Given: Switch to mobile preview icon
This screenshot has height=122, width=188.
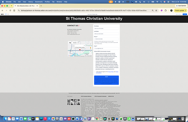Looking at the screenshot, I should (x=8, y=14).
